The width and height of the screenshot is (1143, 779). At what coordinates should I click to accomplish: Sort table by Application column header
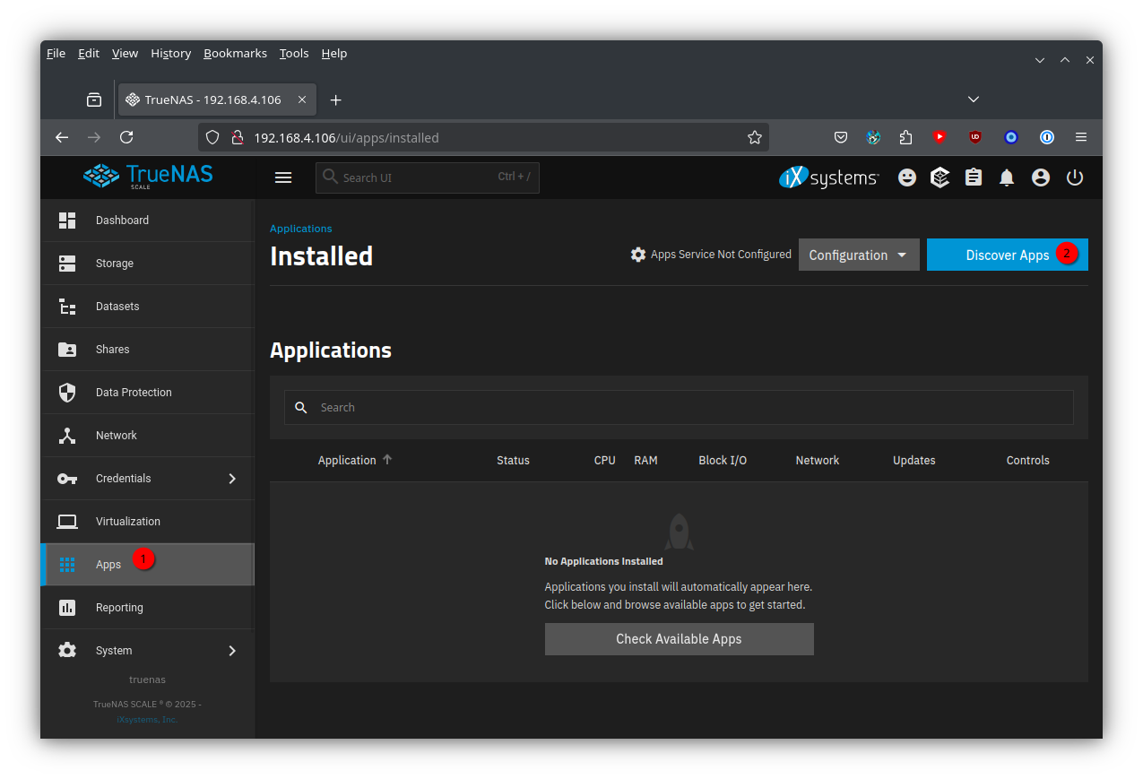tap(347, 460)
